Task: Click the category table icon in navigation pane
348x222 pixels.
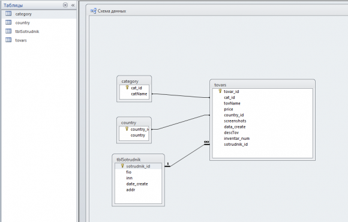Action: [8, 14]
